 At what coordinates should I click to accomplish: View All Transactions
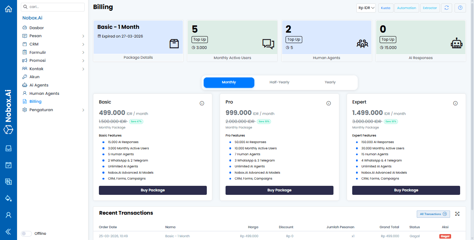433,214
